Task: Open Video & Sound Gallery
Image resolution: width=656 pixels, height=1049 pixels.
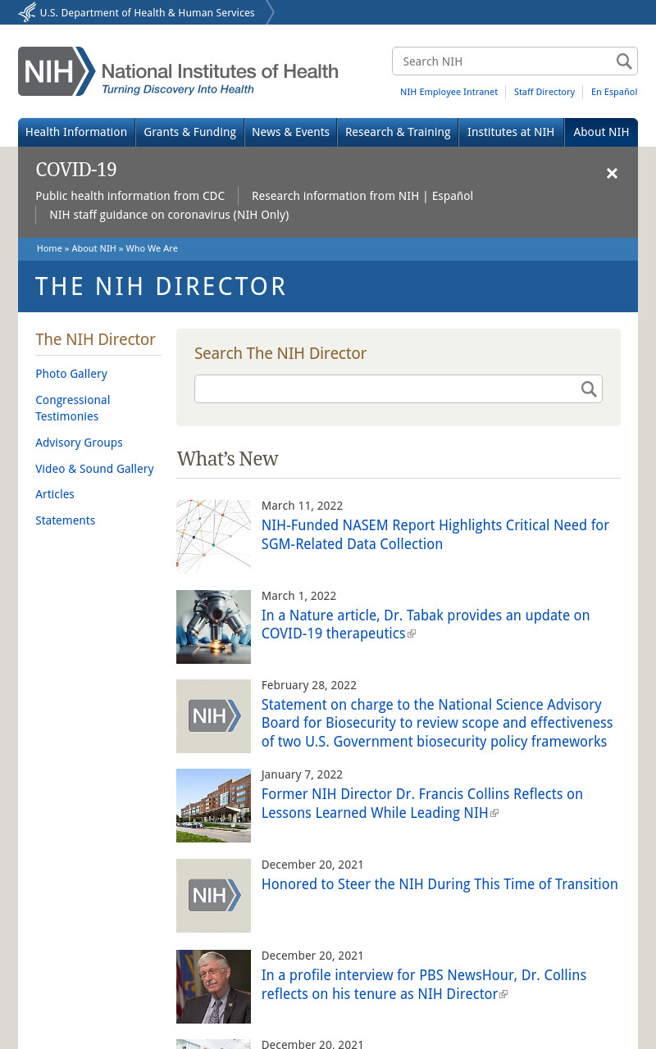Action: [94, 469]
